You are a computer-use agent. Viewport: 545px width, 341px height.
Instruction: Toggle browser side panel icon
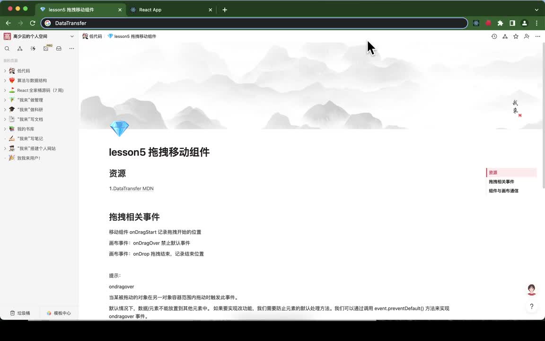click(x=512, y=23)
